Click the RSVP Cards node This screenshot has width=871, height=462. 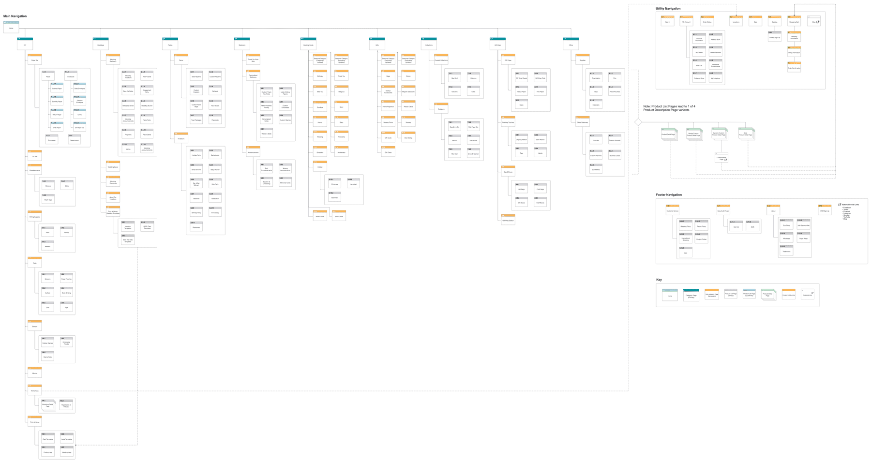point(147,75)
